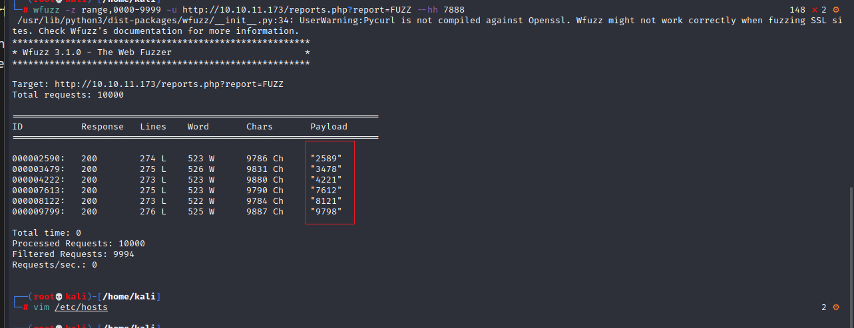Click the payload value "8121"
The image size is (854, 328).
pos(326,201)
